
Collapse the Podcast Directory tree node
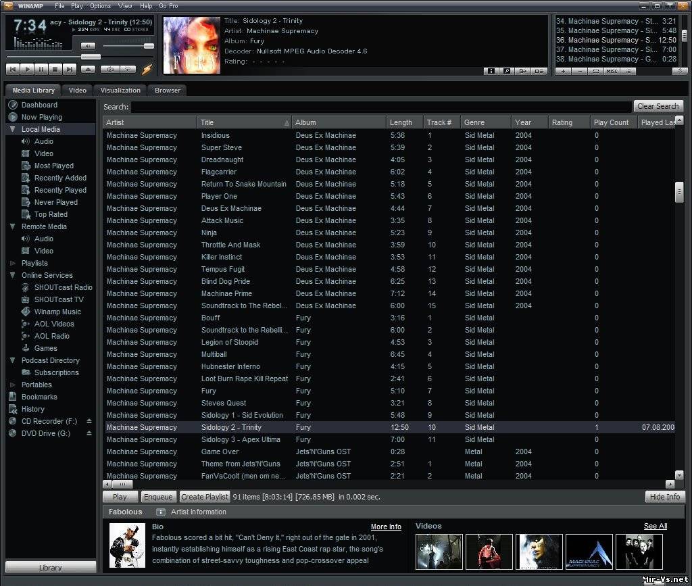tap(12, 360)
